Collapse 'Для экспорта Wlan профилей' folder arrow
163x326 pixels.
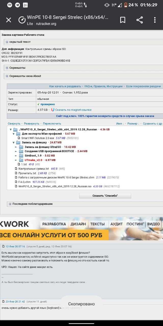pyautogui.click(x=13, y=134)
